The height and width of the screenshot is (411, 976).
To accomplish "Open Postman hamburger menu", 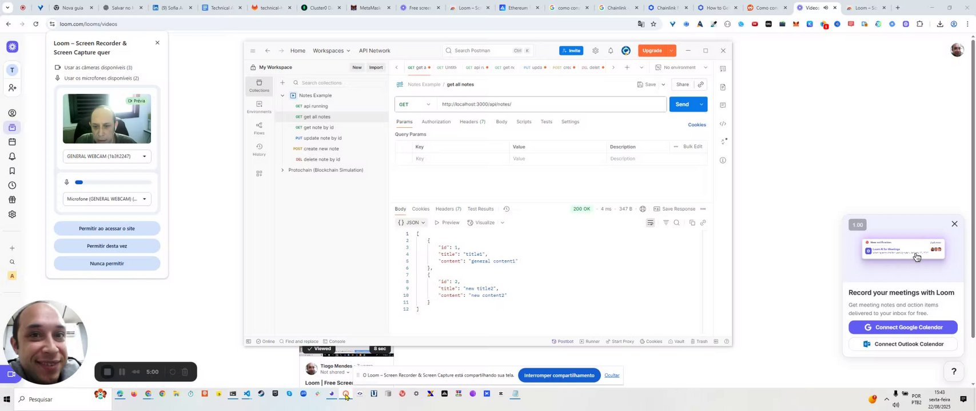I will point(253,51).
